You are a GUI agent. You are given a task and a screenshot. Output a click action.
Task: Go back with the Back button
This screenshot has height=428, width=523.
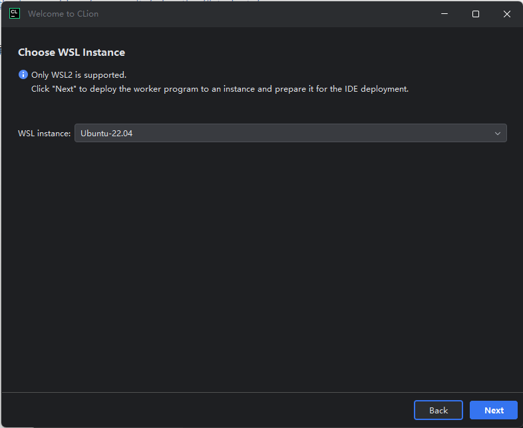click(438, 410)
